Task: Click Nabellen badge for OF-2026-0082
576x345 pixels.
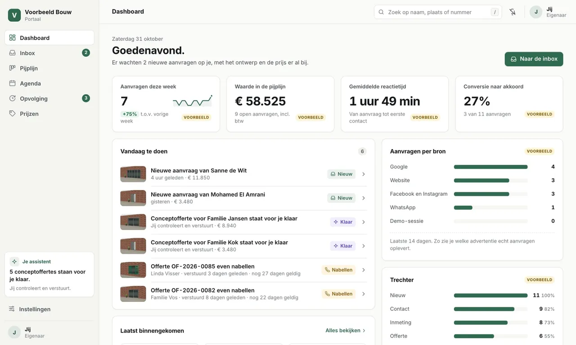Action: [x=338, y=294]
